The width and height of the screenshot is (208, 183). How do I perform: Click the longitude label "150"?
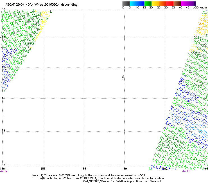click(x=3, y=169)
